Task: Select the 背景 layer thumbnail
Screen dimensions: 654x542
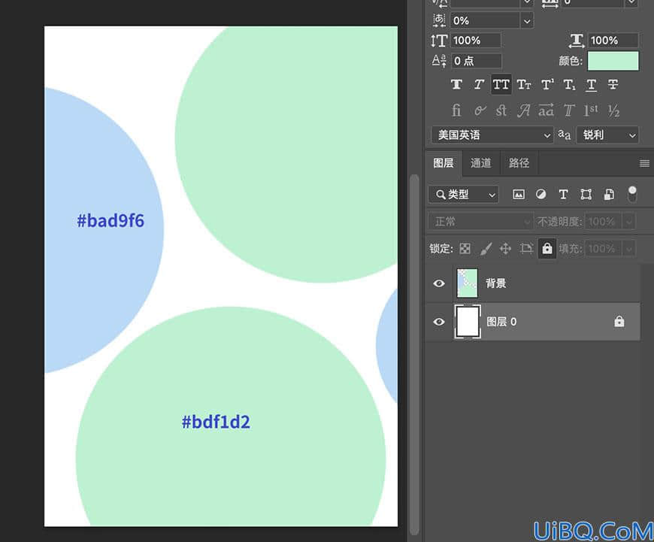Action: tap(467, 283)
